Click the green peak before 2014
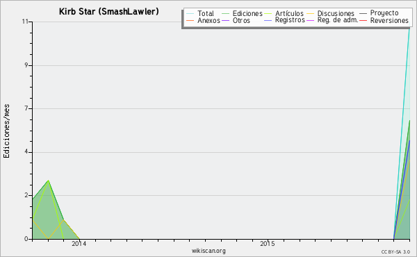Viewport: 417px width, 257px height. tap(49, 181)
